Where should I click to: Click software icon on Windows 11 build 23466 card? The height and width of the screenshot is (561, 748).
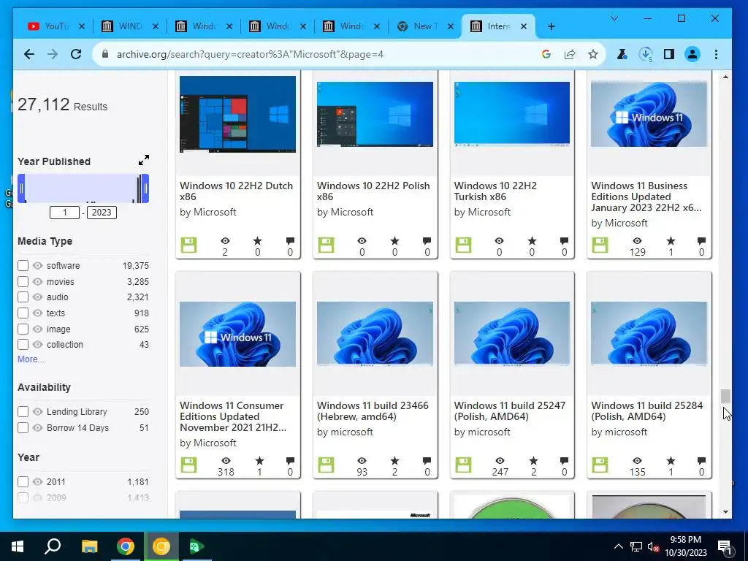pos(327,465)
